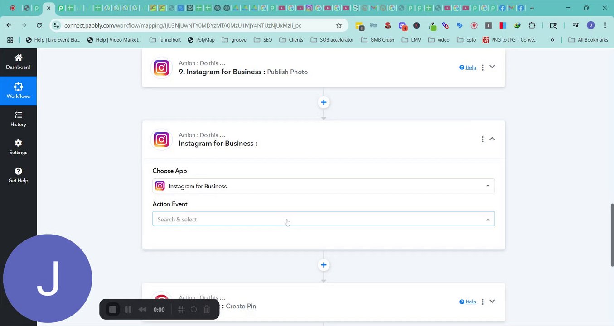Screen dimensions: 614x326
Task: Expand step 9 Publish Photo with chevron
Action: 492,67
